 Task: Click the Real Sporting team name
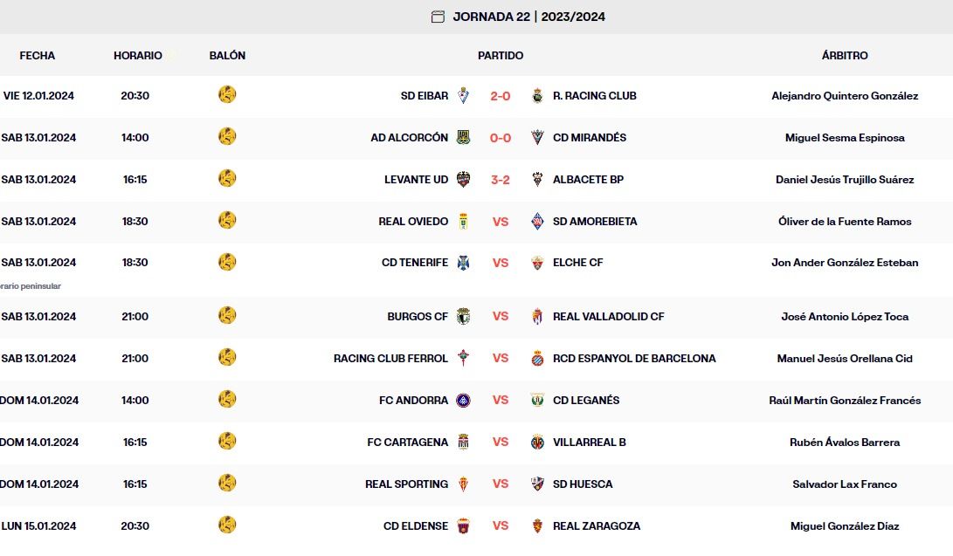[406, 484]
